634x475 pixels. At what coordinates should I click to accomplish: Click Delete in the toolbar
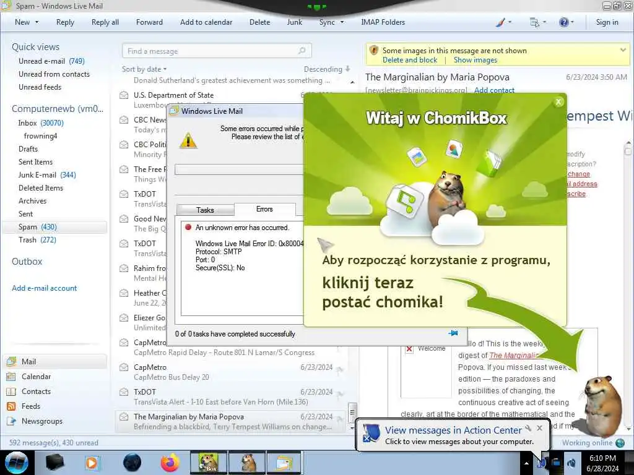point(259,22)
